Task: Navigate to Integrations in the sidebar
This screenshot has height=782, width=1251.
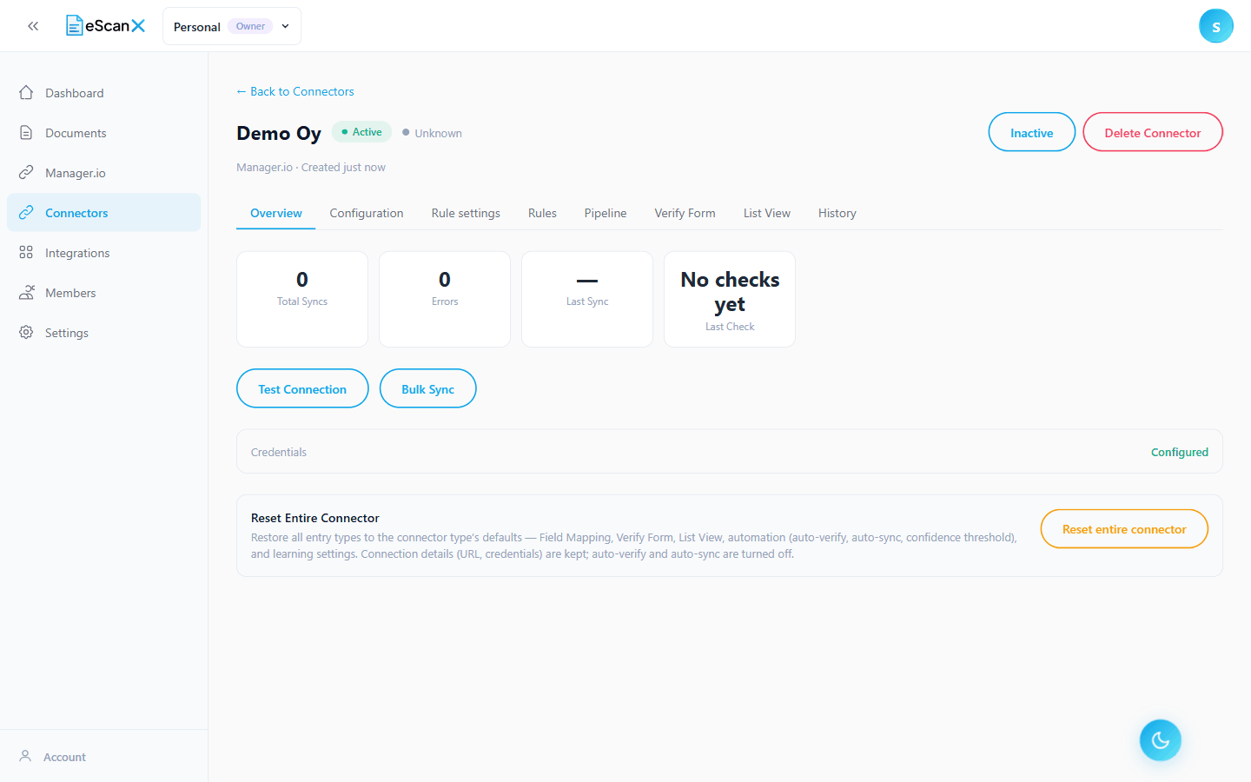Action: [103, 253]
